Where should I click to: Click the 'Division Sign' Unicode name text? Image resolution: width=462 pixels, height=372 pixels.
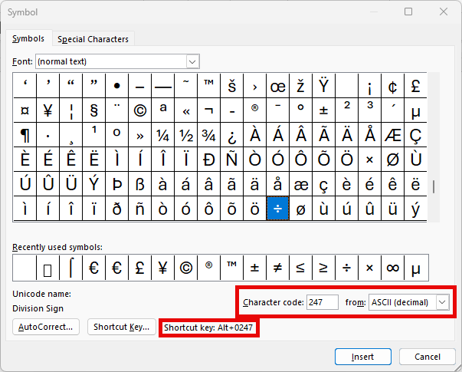[x=38, y=308]
